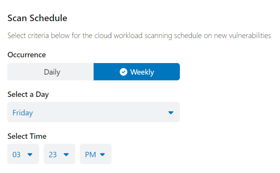Select the Weekly occurrence option
Screen dimensions: 280x173
137,72
